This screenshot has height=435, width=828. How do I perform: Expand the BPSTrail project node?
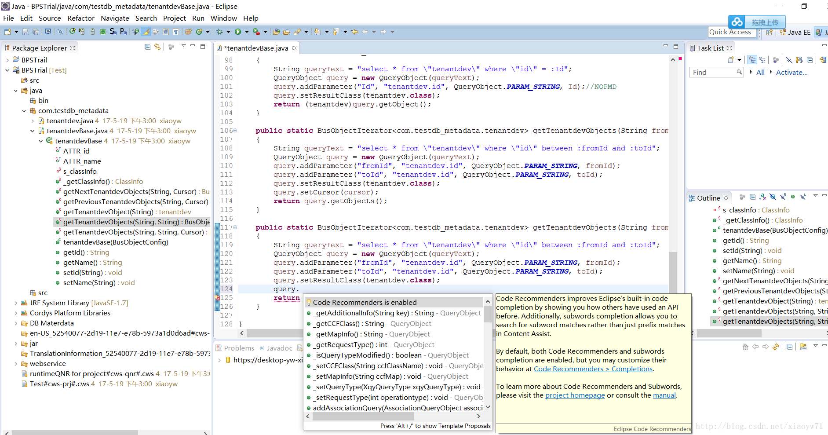point(7,60)
